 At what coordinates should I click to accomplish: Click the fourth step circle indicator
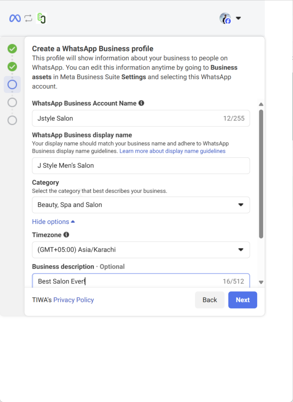(12, 102)
